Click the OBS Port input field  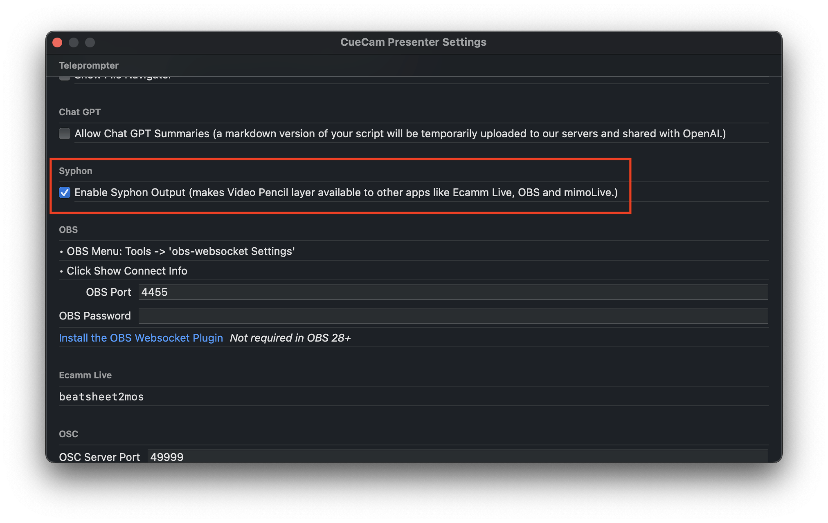point(453,292)
